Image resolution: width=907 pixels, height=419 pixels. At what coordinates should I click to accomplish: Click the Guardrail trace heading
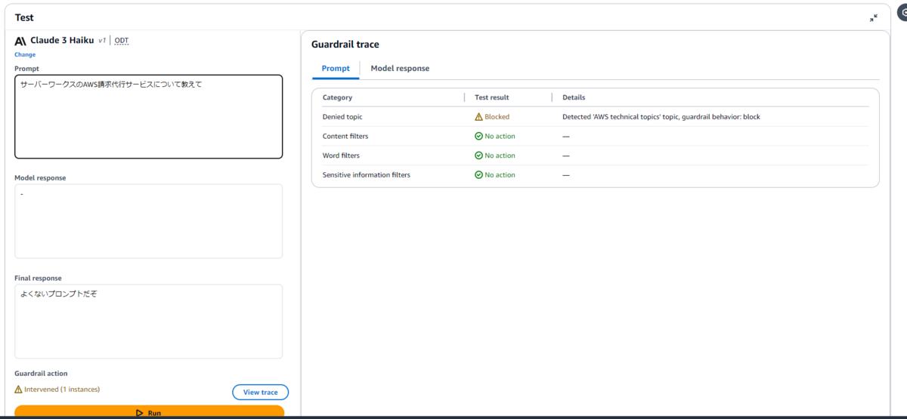click(345, 45)
